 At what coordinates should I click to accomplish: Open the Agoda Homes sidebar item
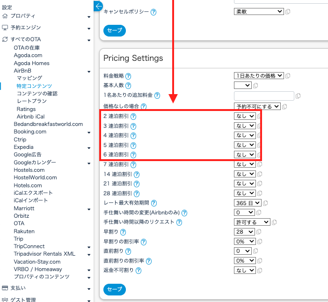coord(31,63)
